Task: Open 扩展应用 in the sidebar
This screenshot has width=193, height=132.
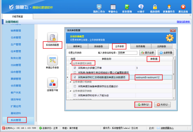Action: click(x=16, y=106)
